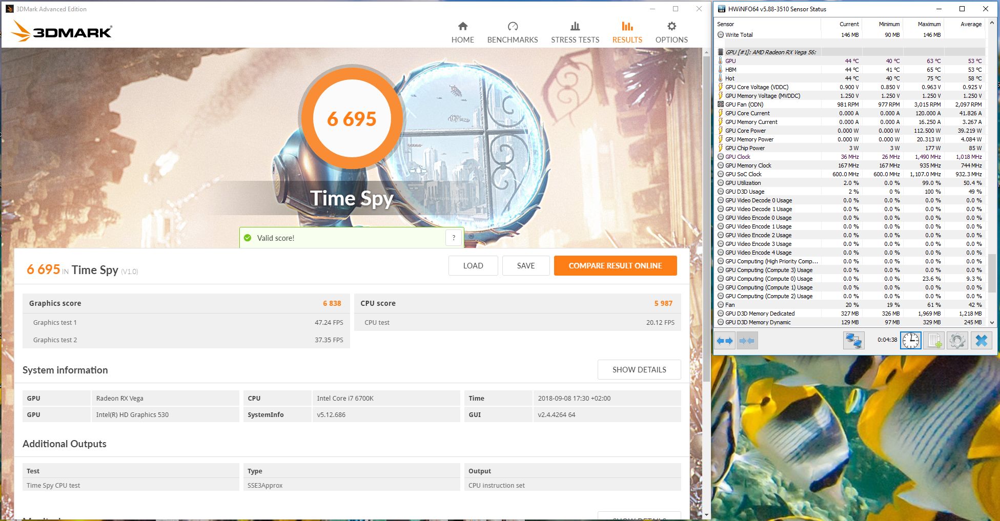Close HWiNFO sensors with blue X icon
Image resolution: width=1000 pixels, height=521 pixels.
(981, 341)
